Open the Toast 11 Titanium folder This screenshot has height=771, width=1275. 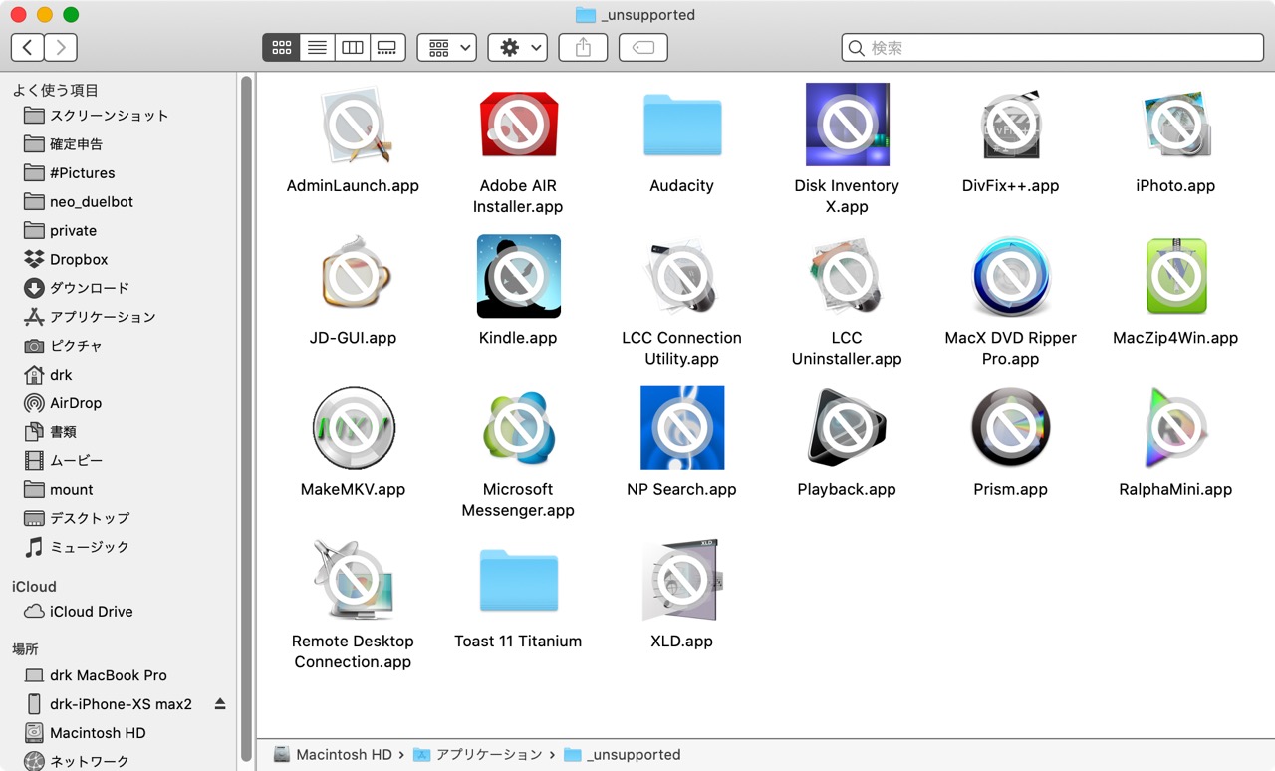pyautogui.click(x=518, y=580)
